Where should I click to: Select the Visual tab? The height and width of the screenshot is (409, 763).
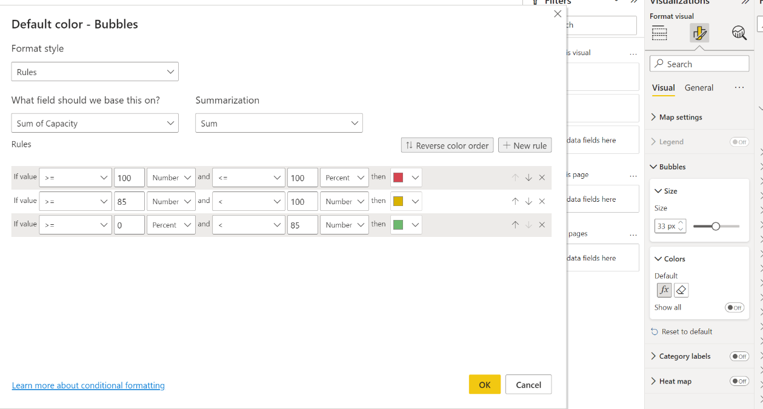point(664,88)
